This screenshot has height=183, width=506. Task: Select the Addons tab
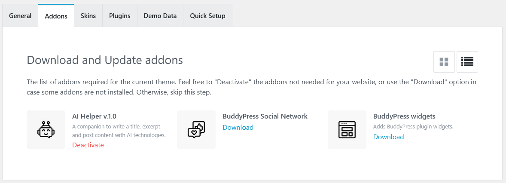56,16
